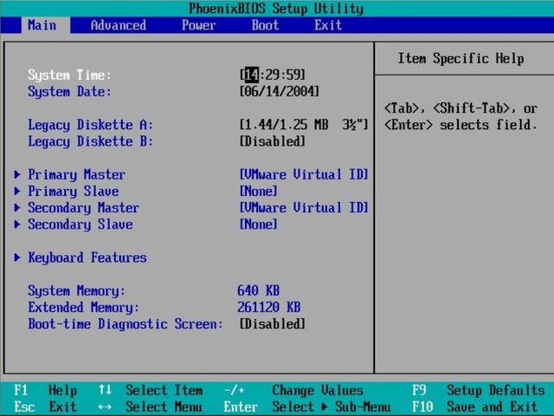Change the Legacy Diskette A drive type

tap(303, 125)
